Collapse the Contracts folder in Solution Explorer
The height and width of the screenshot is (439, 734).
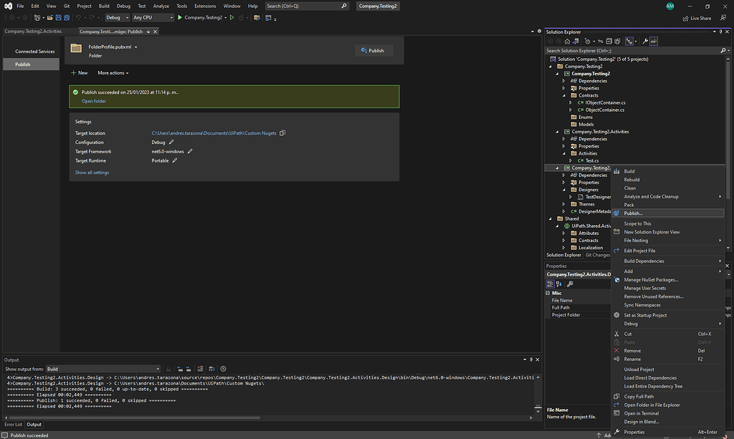coord(564,95)
